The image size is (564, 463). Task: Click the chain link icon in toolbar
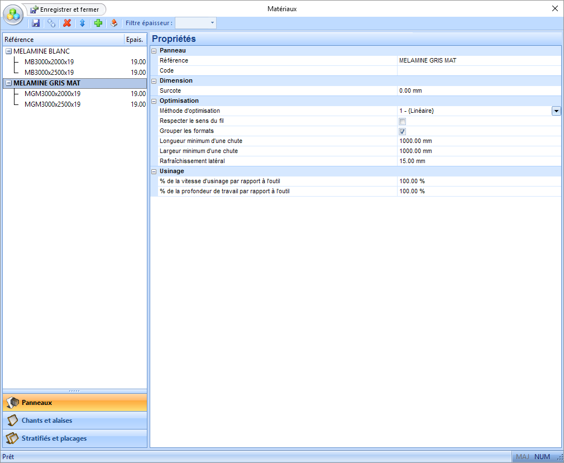click(51, 23)
